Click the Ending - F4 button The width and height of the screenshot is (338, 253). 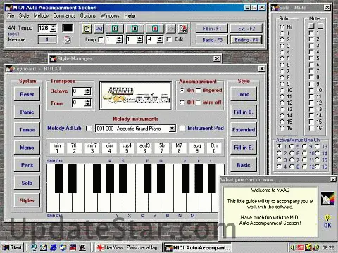(246, 40)
